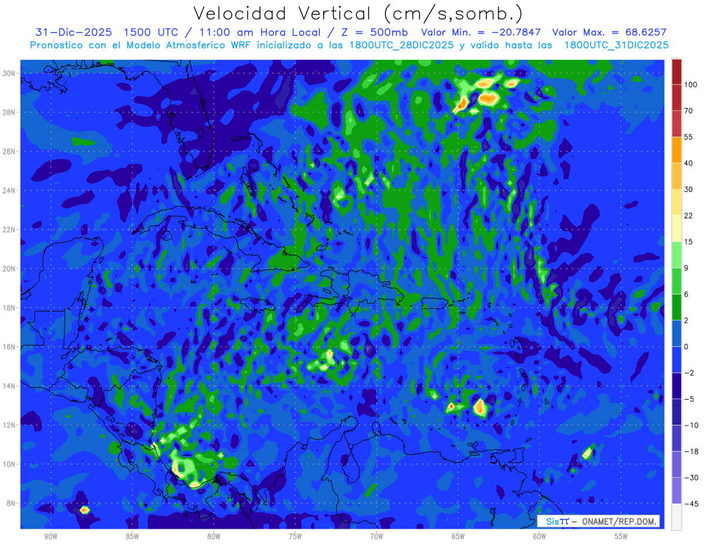This screenshot has height=544, width=704.
Task: Click the '26N' latitude label
Action: click(10, 151)
